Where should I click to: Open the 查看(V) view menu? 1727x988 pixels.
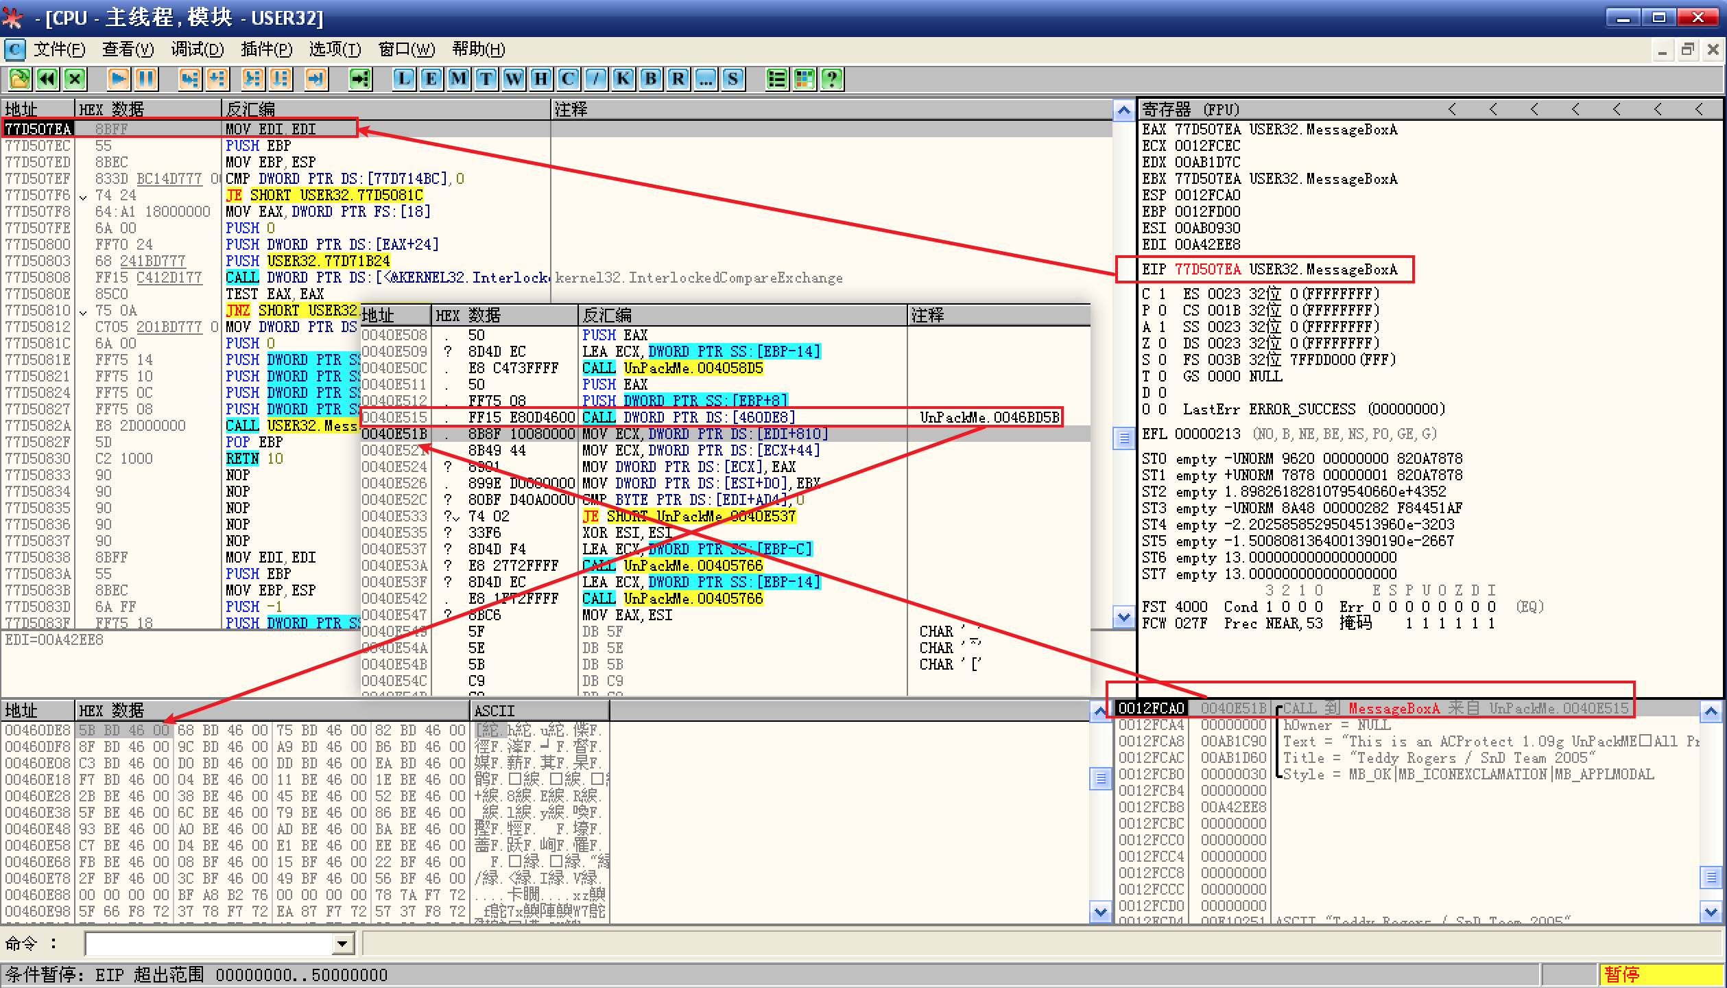click(x=128, y=49)
